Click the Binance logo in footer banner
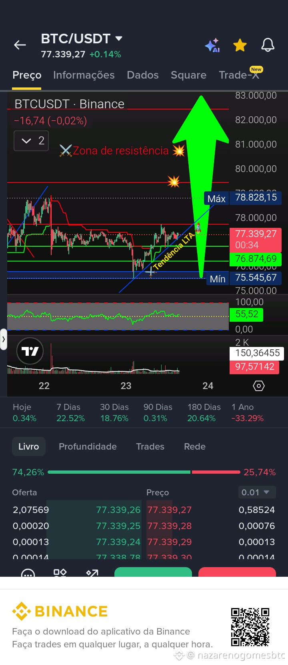 tap(60, 611)
